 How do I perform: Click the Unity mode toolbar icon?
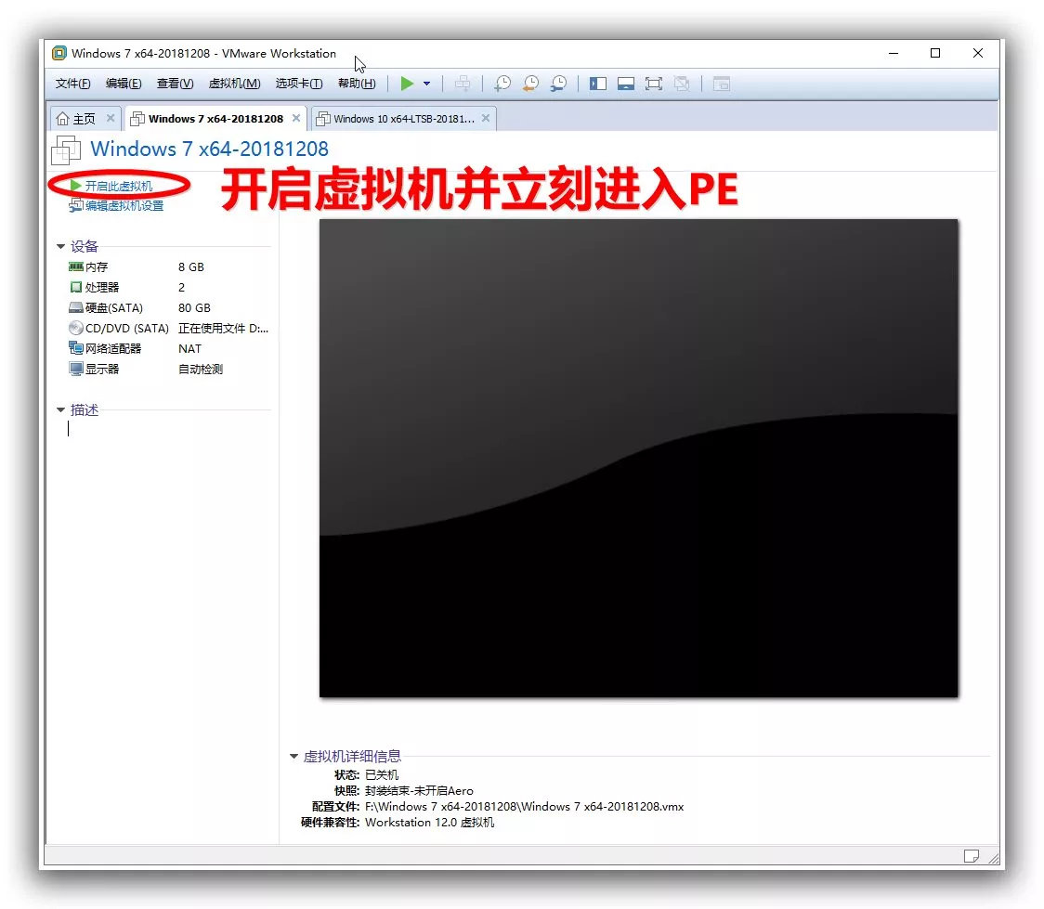point(682,84)
